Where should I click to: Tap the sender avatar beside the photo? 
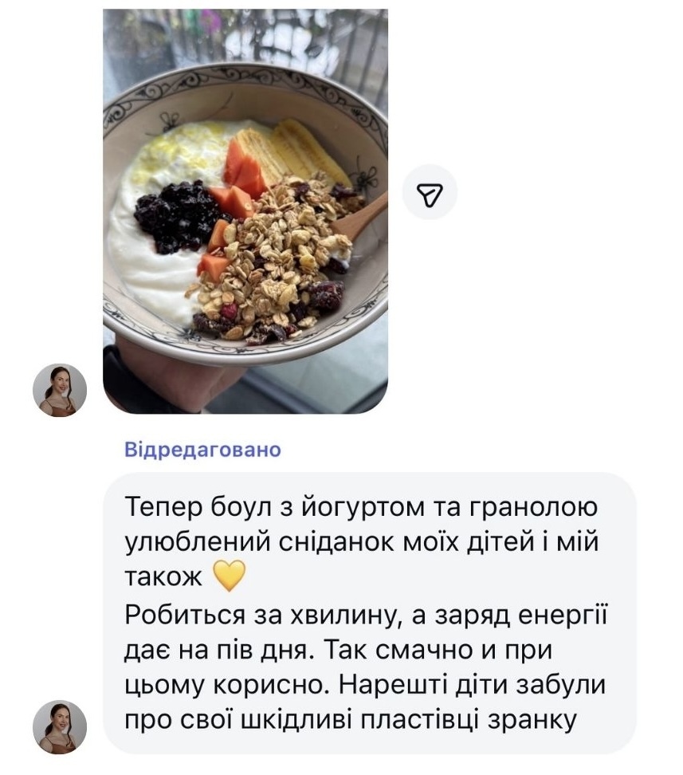pyautogui.click(x=60, y=391)
